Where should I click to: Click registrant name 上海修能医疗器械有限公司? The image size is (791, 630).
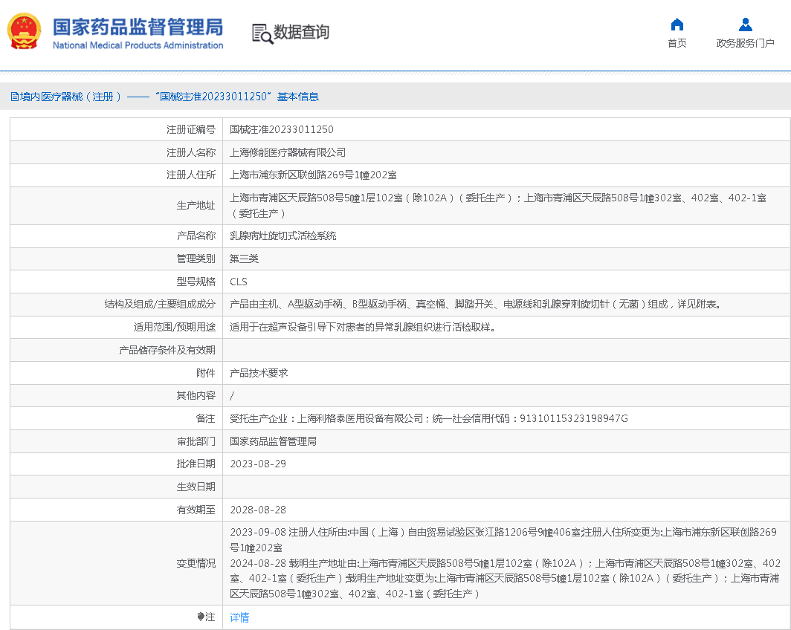[x=288, y=152]
